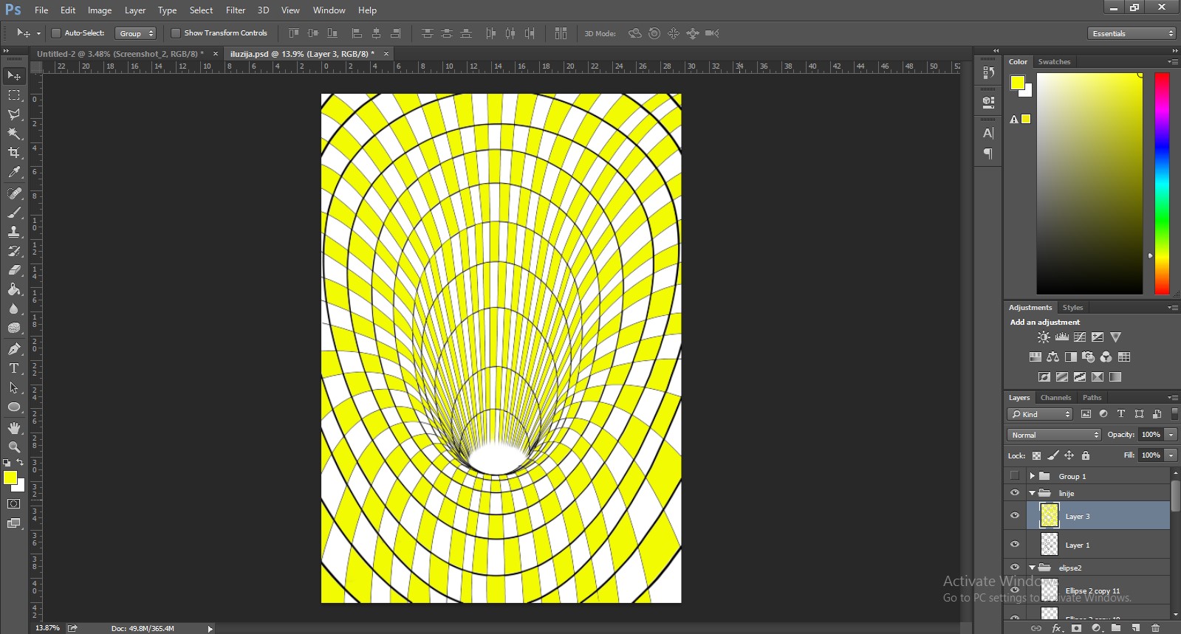Toggle visibility of elipse2 group
Viewport: 1181px width, 634px height.
coord(1015,568)
